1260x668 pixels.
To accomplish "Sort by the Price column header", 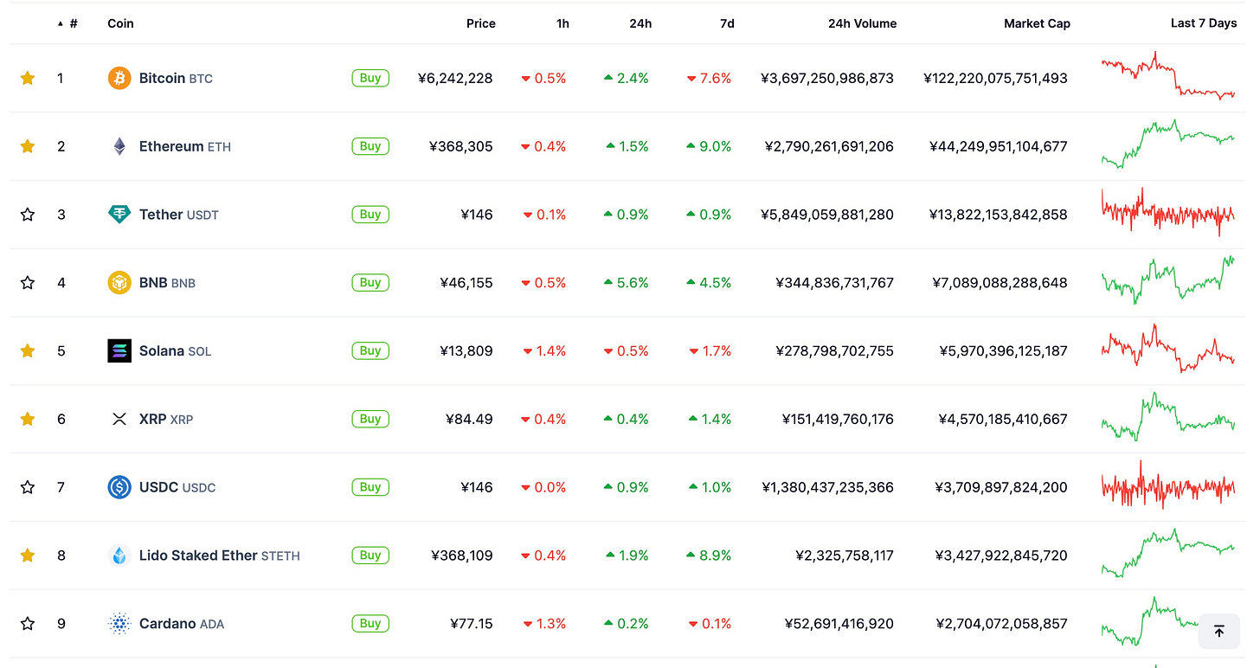I will 480,23.
